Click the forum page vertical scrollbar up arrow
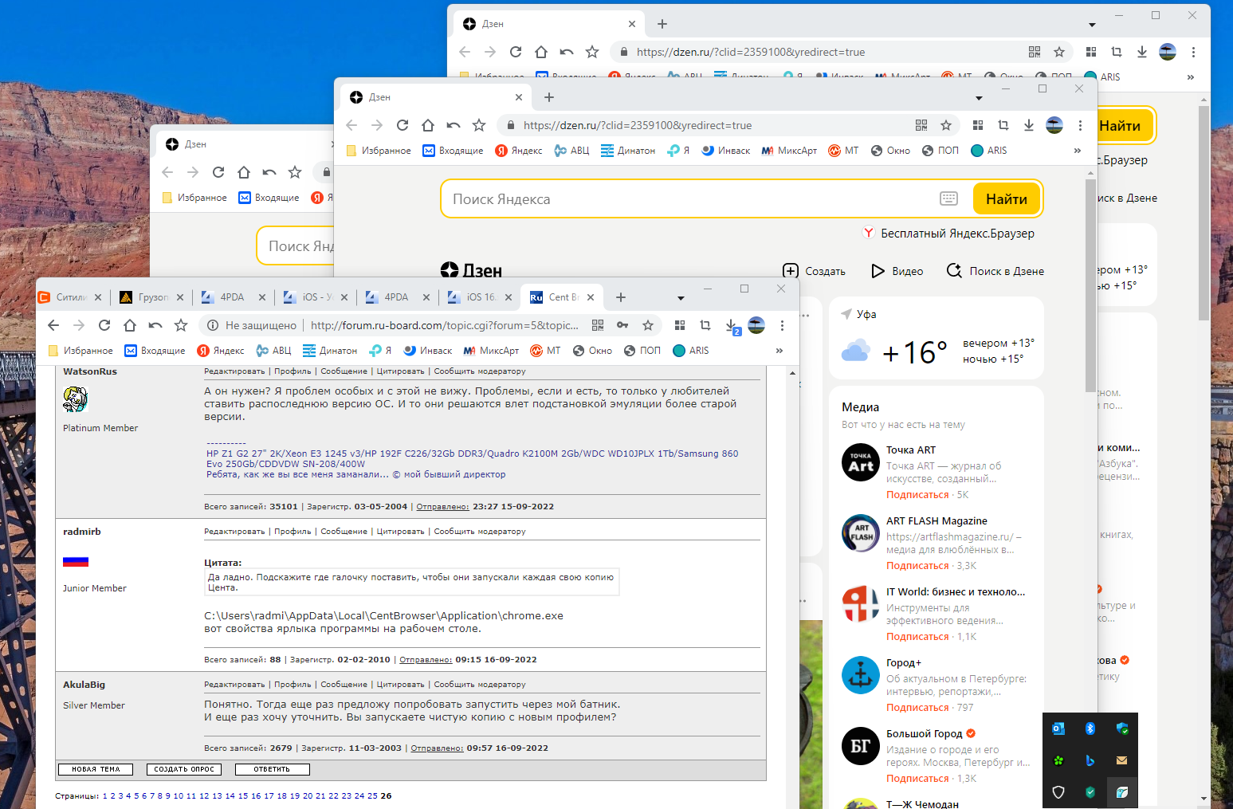The height and width of the screenshot is (809, 1233). click(x=792, y=373)
